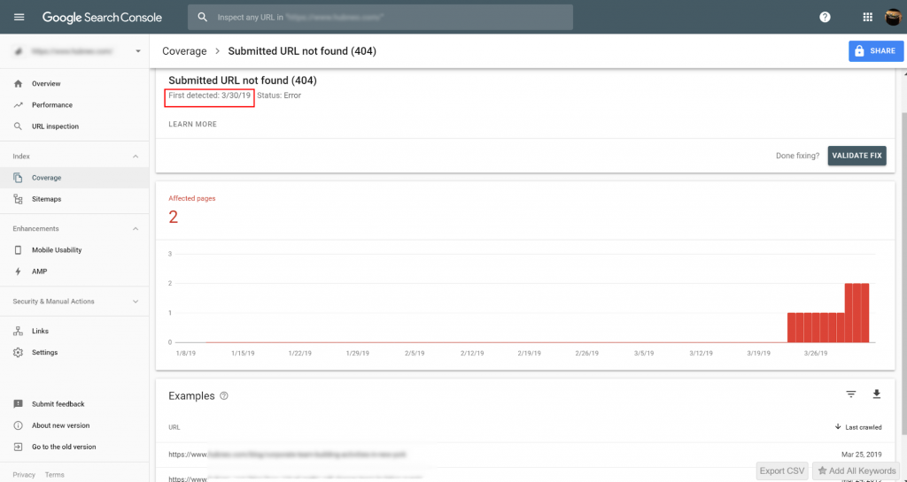Open the examples filter icon

click(851, 394)
